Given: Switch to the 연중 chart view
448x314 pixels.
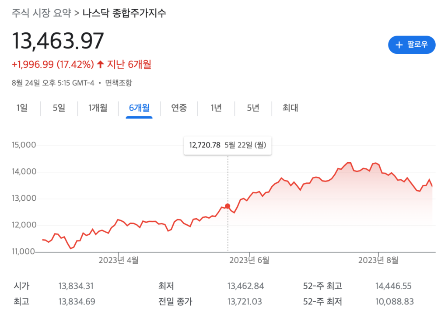Looking at the screenshot, I should 178,108.
